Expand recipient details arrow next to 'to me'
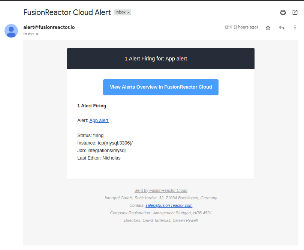304x250 pixels. (x=37, y=34)
